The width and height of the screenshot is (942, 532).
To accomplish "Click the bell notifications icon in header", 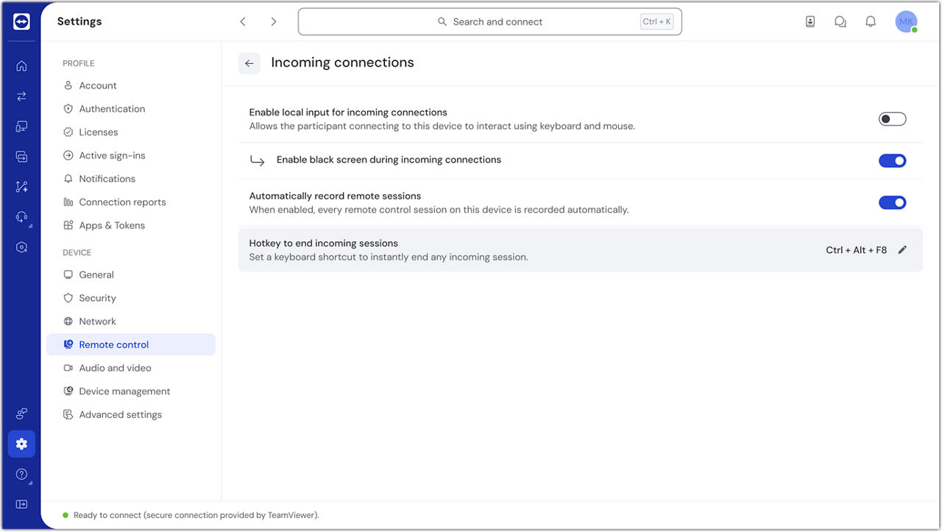I will [x=871, y=22].
